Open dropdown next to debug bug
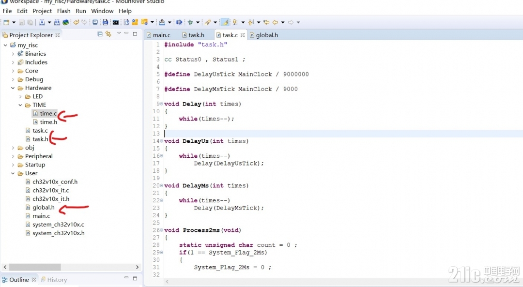523x287 pixels. pos(198,22)
